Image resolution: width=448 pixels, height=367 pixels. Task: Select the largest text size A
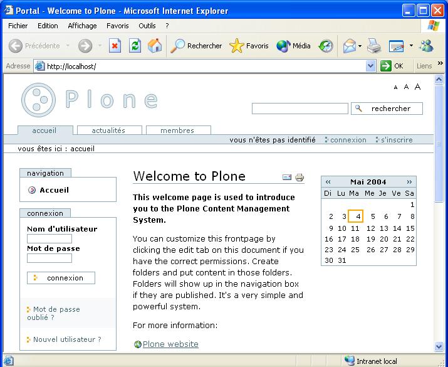click(417, 87)
